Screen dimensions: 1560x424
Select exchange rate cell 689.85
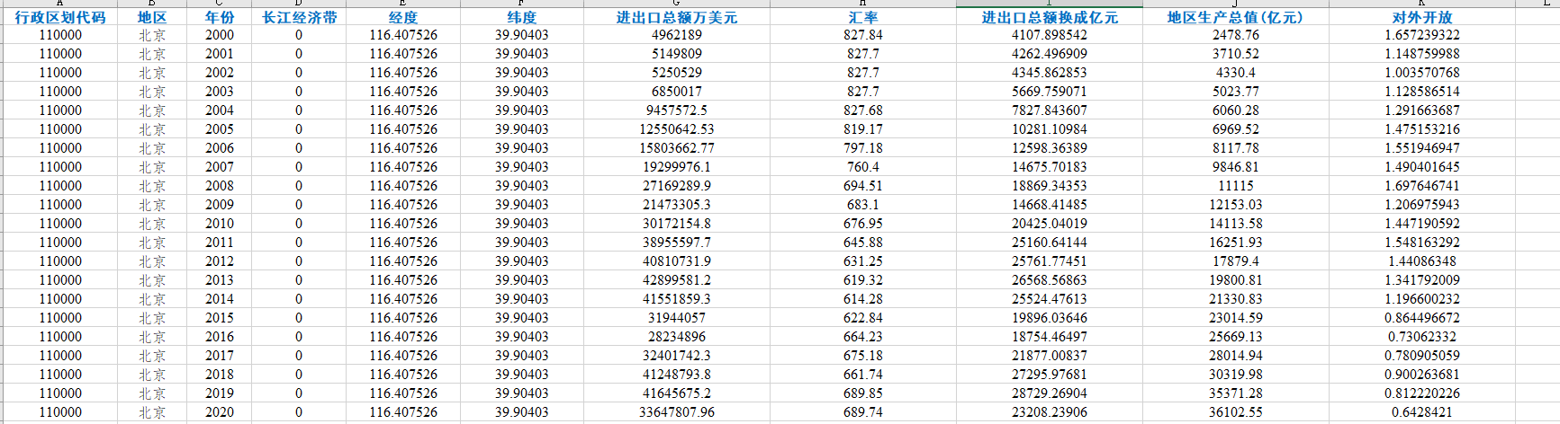[x=863, y=393]
